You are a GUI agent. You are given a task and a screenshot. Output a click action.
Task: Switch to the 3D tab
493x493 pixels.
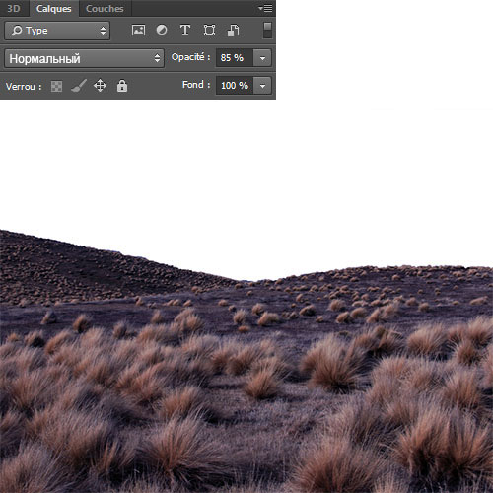coord(14,8)
